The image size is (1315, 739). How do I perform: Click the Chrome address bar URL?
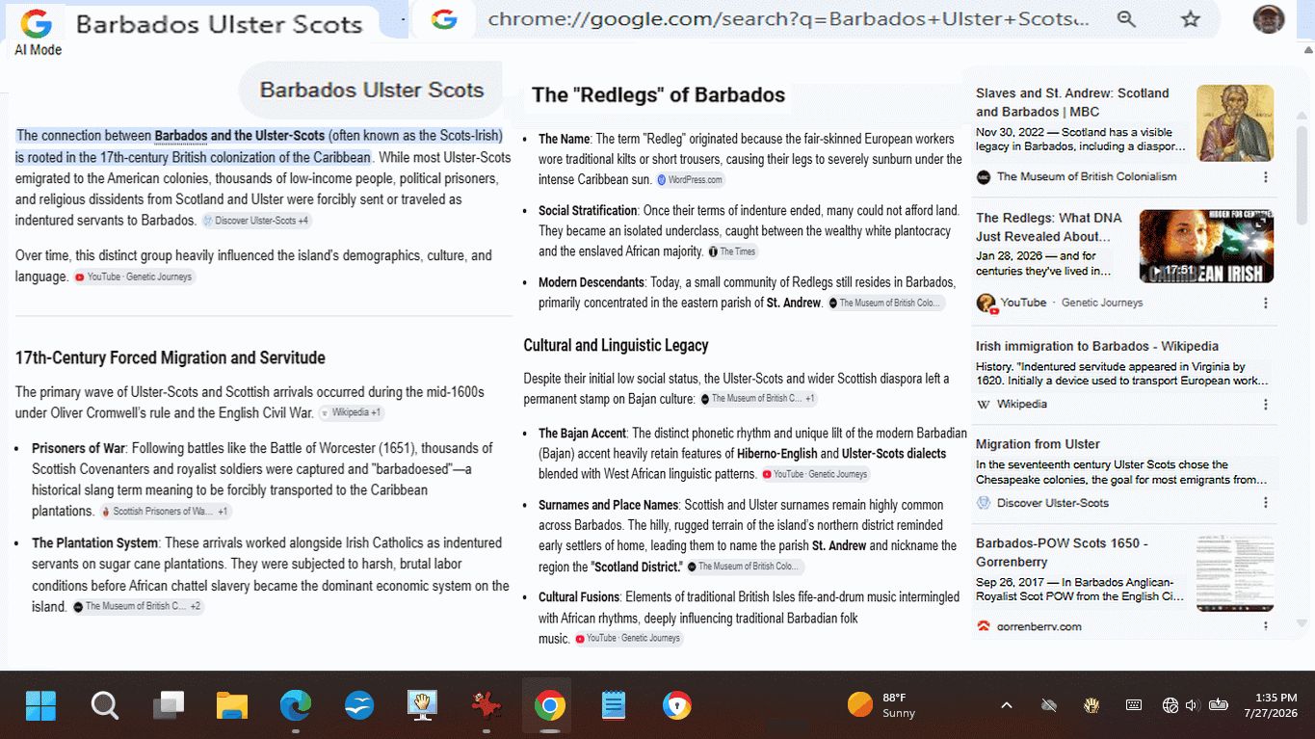(788, 19)
